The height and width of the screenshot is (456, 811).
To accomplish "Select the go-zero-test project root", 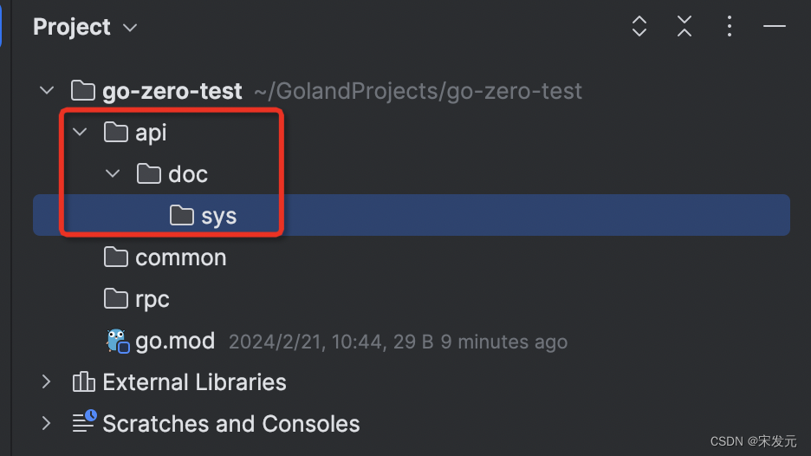I will [x=172, y=91].
